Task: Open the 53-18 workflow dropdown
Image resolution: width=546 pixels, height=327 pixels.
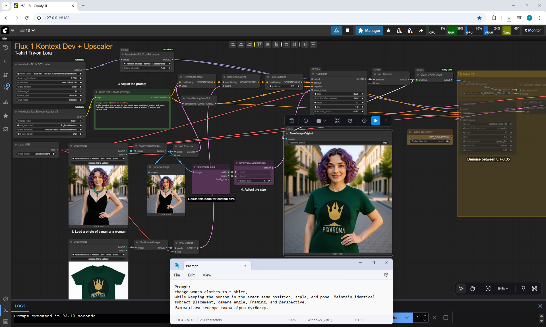Action: click(x=28, y=30)
